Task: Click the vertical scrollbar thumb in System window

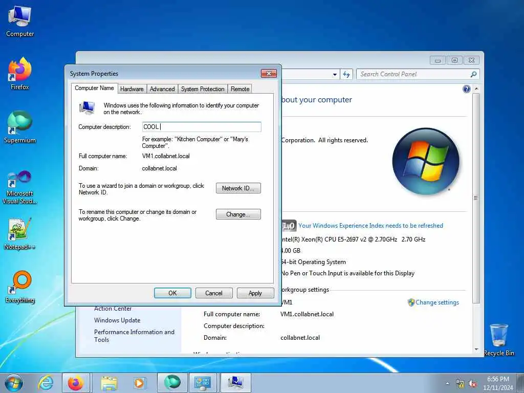Action: coord(476,198)
